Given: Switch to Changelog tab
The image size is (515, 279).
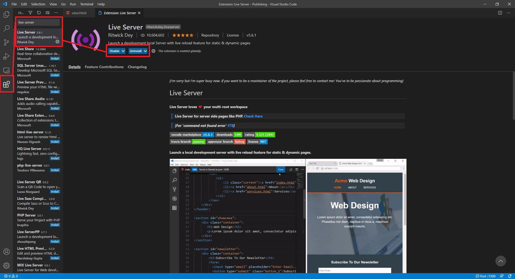Looking at the screenshot, I should (137, 67).
